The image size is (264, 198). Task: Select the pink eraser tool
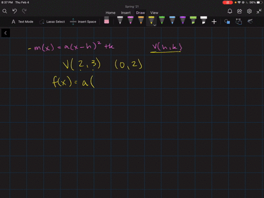coord(107,20)
